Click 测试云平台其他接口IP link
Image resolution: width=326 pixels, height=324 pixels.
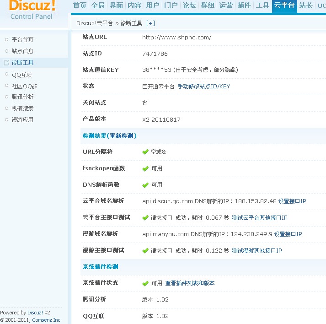[259, 218]
